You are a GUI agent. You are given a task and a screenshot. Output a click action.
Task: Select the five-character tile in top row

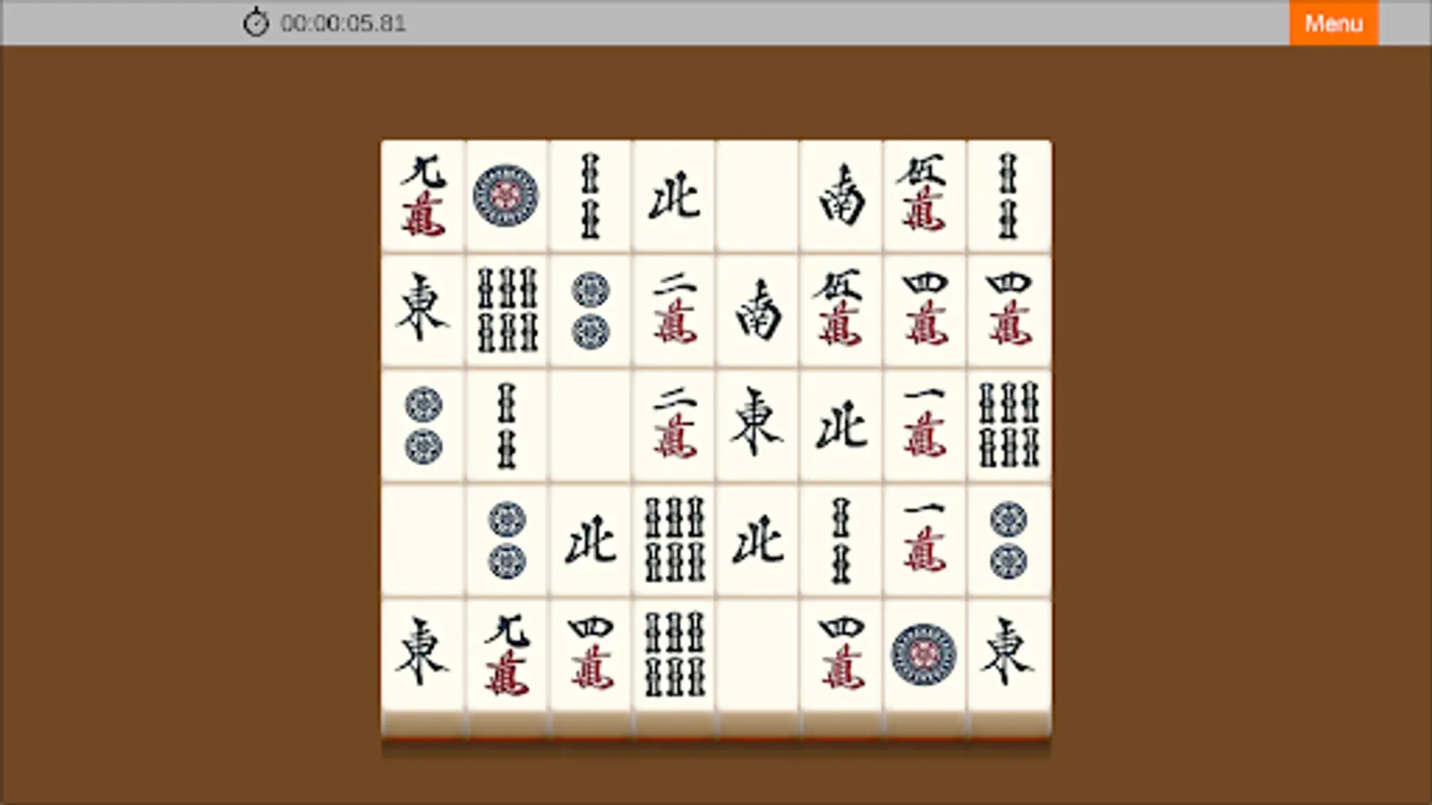coord(924,196)
